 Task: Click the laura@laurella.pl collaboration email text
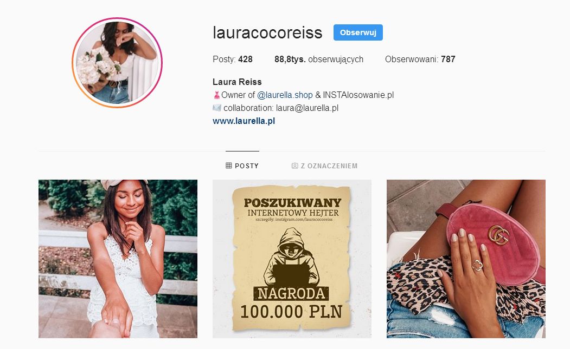click(307, 108)
